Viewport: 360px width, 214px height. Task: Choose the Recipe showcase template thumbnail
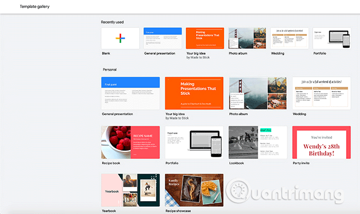[x=194, y=190]
